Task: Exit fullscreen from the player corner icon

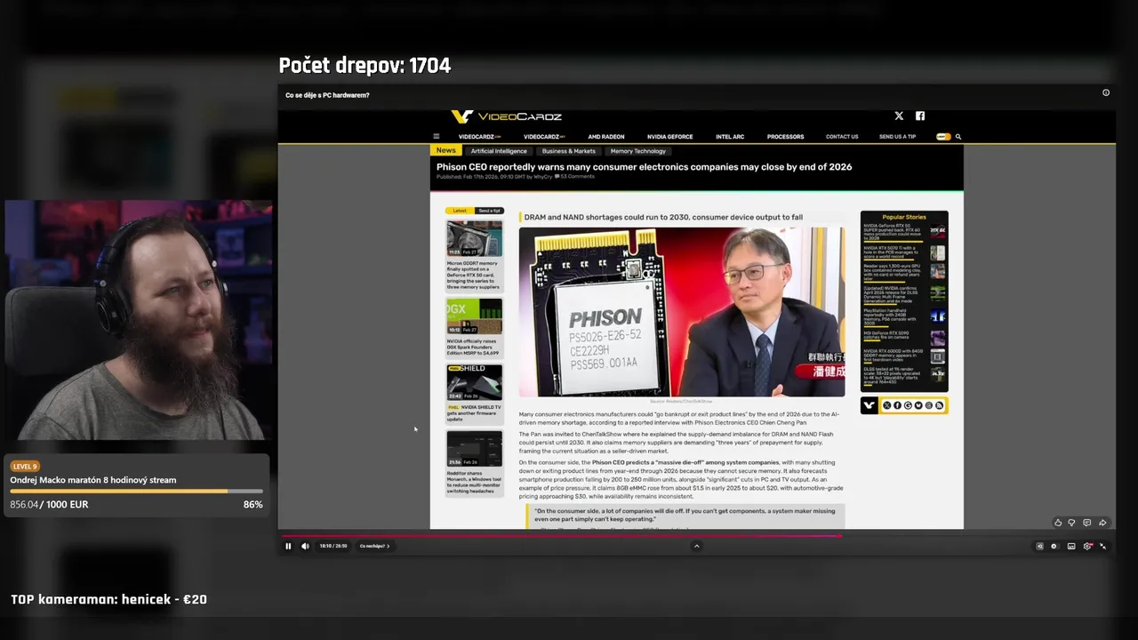Action: click(1103, 546)
